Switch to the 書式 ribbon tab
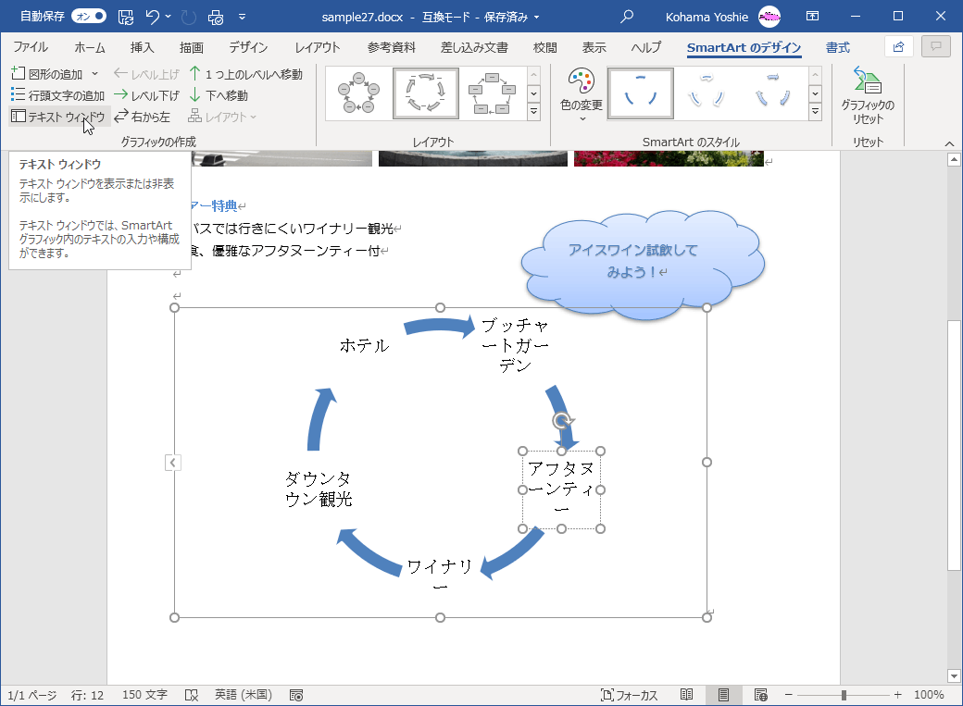Viewport: 963px width, 706px height. click(836, 47)
